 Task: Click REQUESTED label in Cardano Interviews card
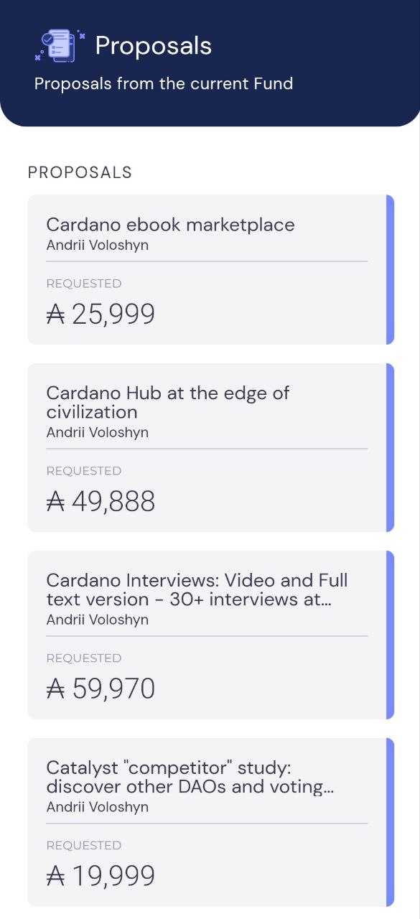point(84,658)
